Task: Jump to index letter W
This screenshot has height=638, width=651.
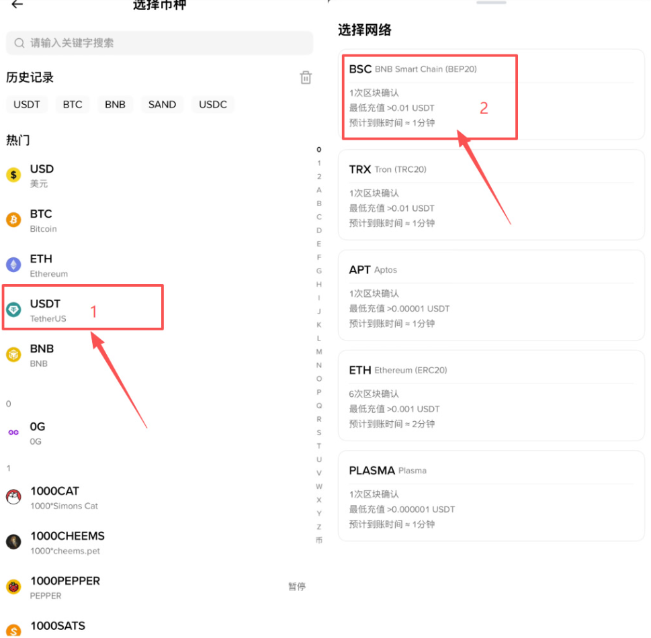Action: click(x=319, y=486)
